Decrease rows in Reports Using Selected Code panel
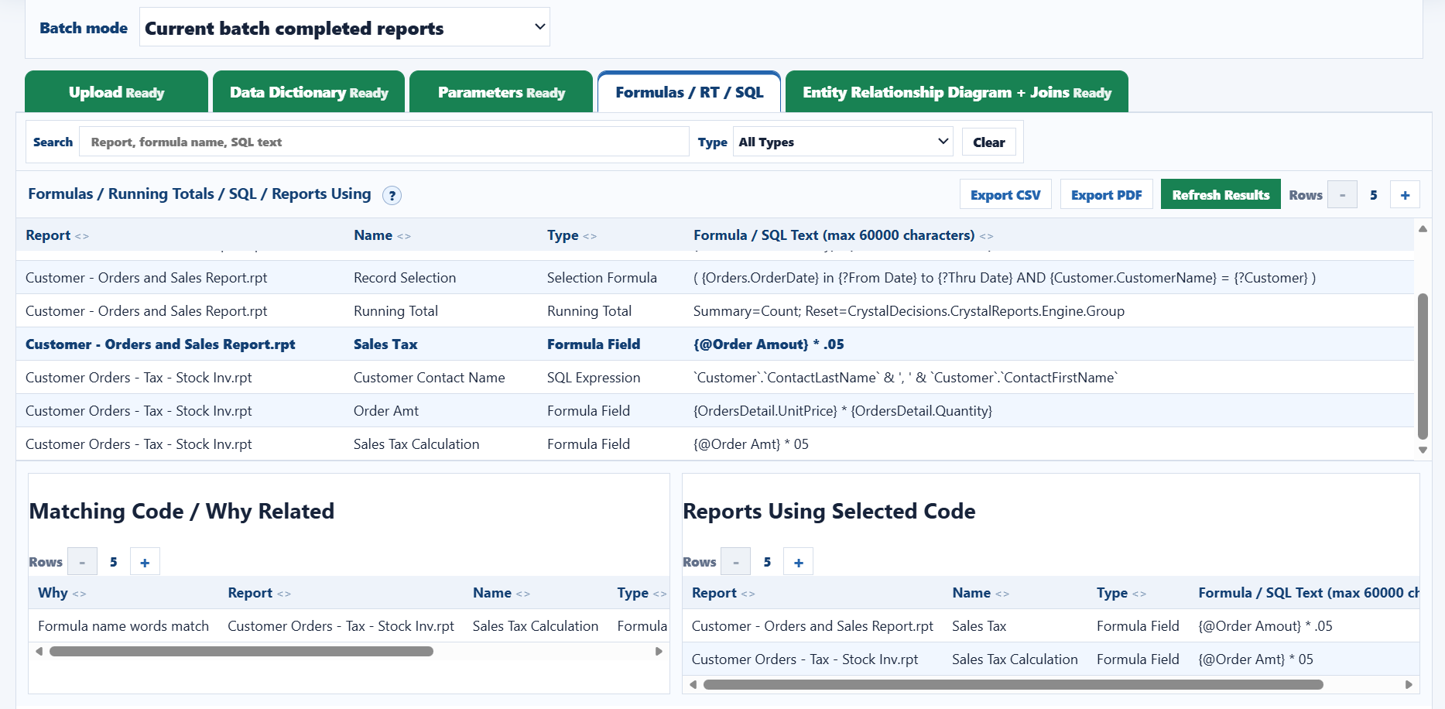The image size is (1445, 709). [x=736, y=562]
